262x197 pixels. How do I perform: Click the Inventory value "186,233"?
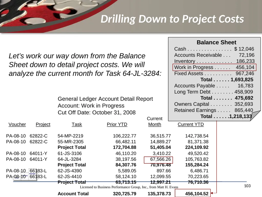(245, 61)
